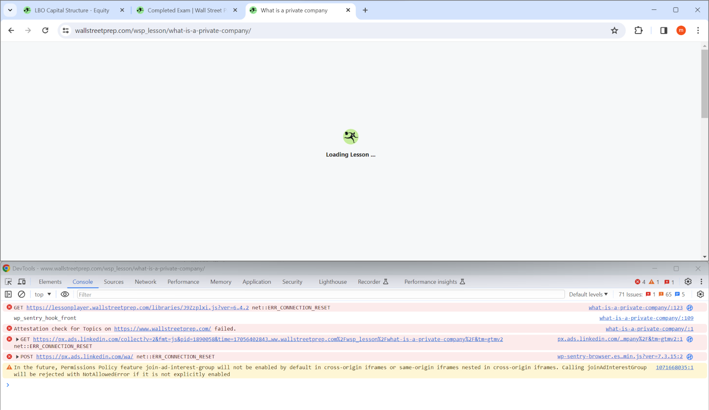Clear the console

[21, 294]
